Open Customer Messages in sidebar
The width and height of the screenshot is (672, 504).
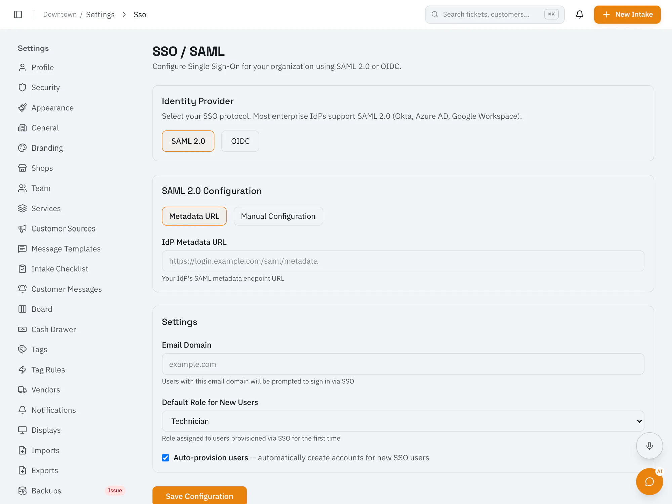pos(72,289)
